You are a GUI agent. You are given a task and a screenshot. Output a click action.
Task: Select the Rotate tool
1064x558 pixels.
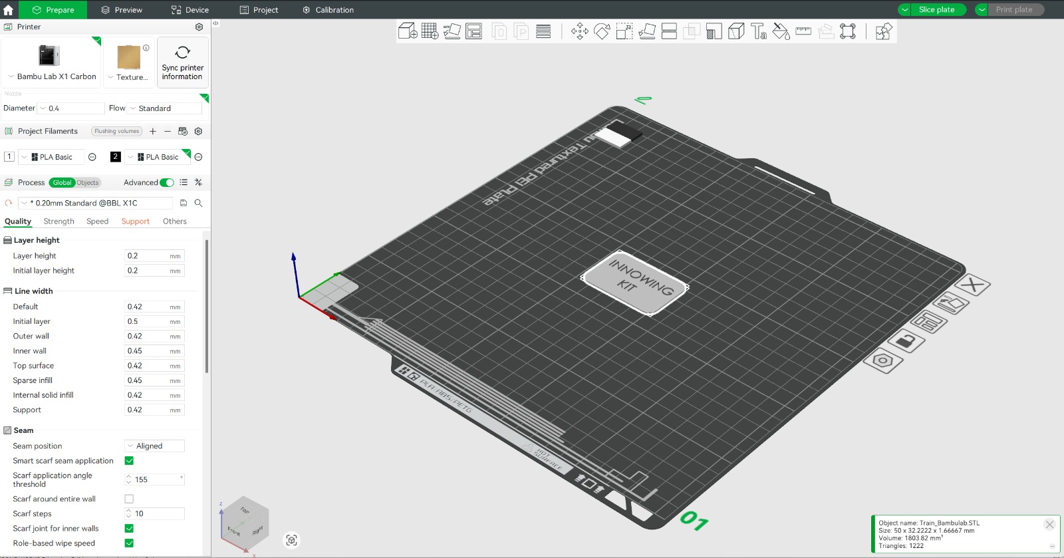pyautogui.click(x=602, y=31)
